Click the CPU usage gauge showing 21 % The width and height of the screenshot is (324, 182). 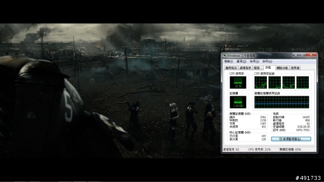click(x=238, y=82)
